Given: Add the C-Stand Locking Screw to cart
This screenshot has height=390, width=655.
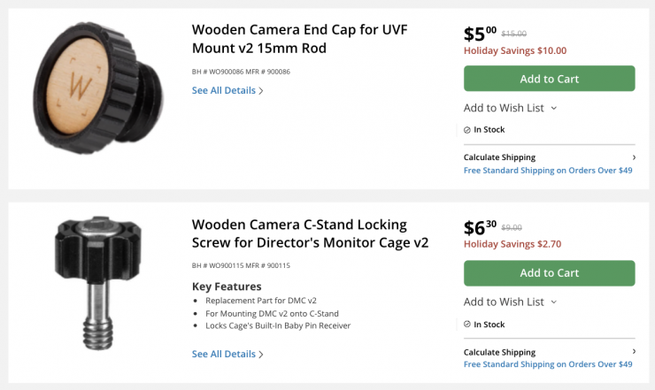Looking at the screenshot, I should point(549,272).
